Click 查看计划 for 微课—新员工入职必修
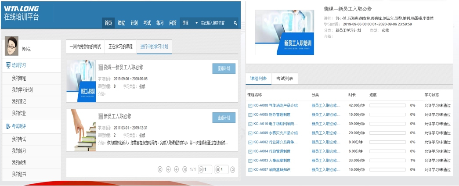This screenshot has height=186, width=459. [x=224, y=68]
